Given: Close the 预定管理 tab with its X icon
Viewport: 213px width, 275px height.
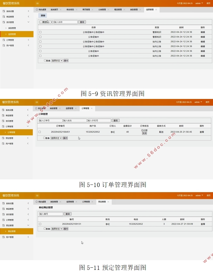Looking at the screenshot, I should pos(108,202).
